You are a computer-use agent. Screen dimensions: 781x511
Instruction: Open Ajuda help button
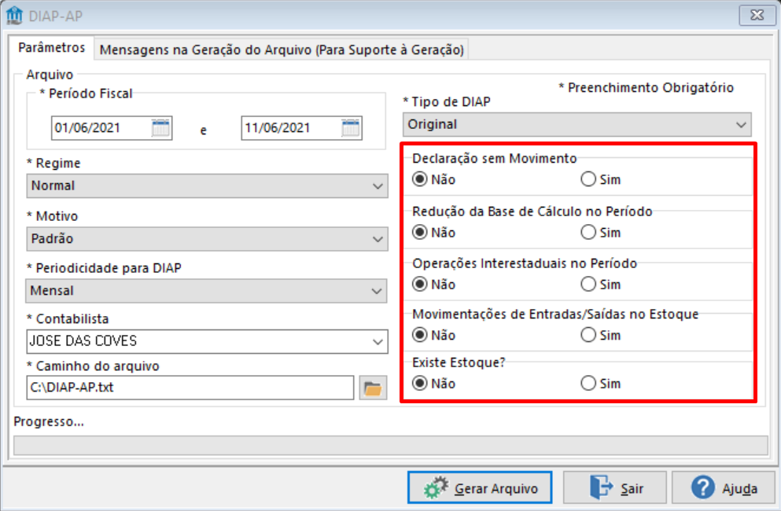(724, 488)
